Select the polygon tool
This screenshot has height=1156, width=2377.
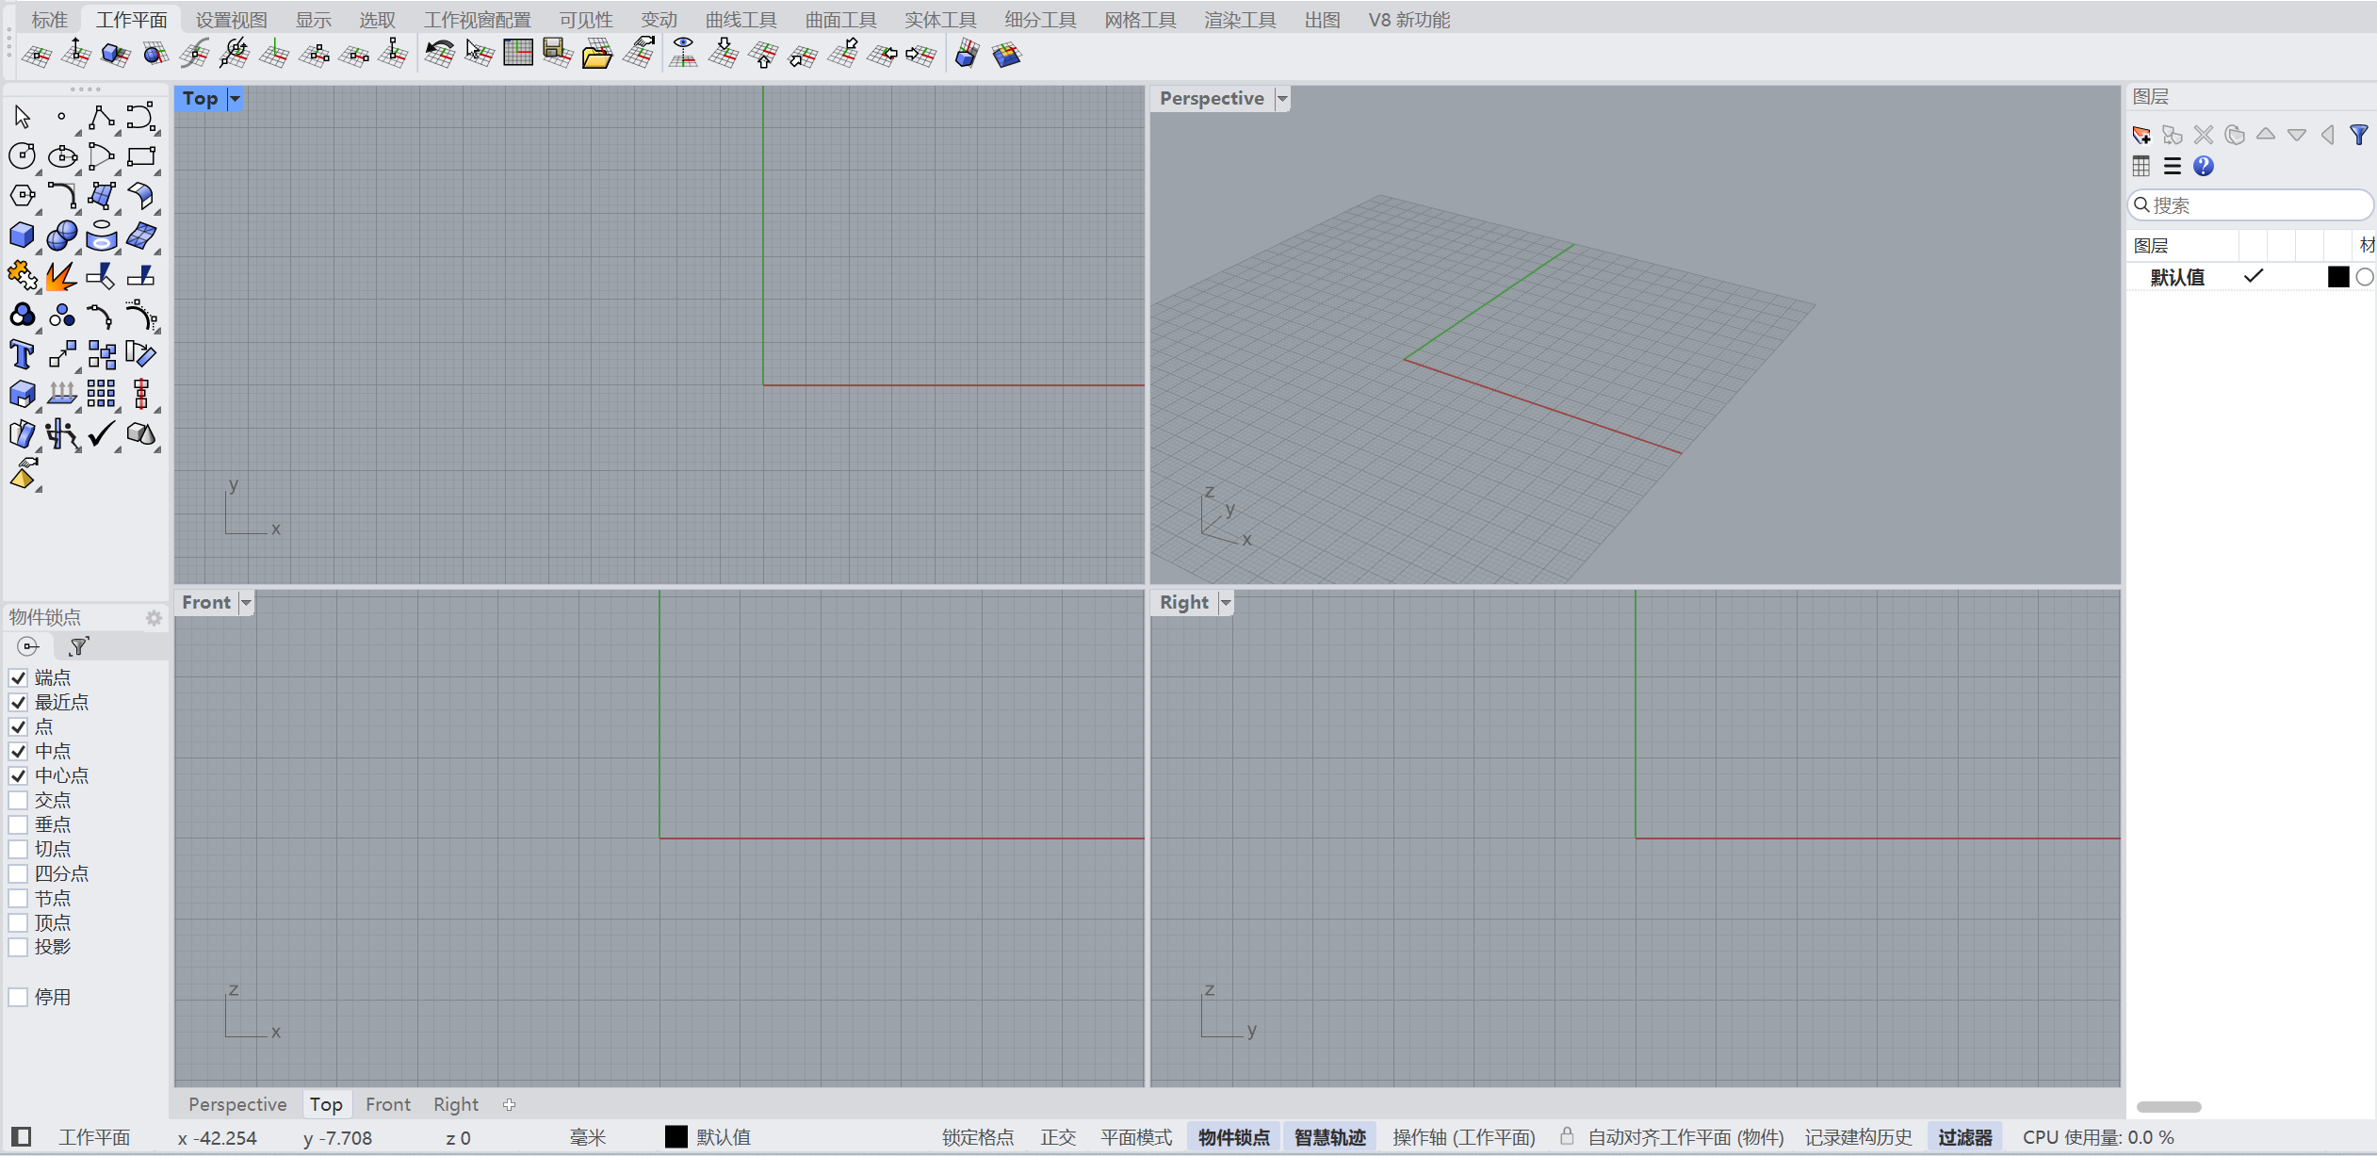23,196
